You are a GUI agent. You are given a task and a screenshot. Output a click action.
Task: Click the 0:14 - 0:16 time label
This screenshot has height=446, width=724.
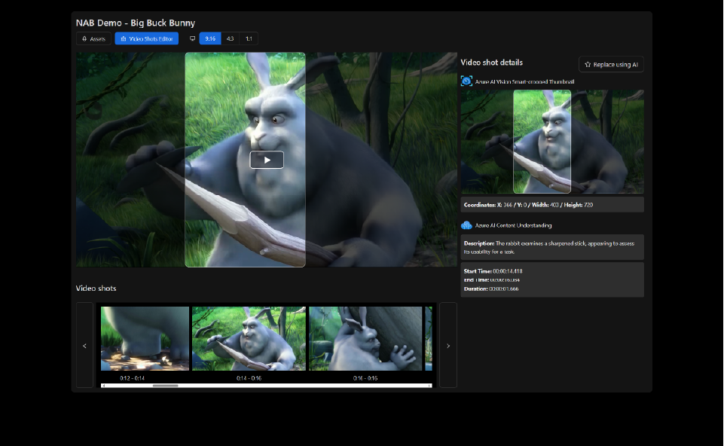point(249,378)
